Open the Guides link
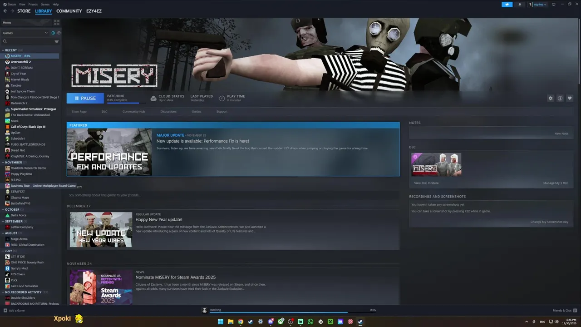Image resolution: width=581 pixels, height=327 pixels. tap(197, 111)
